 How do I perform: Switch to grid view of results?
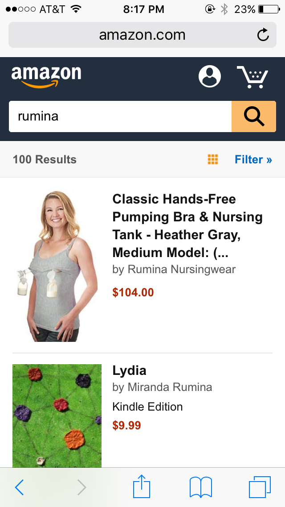tap(213, 159)
